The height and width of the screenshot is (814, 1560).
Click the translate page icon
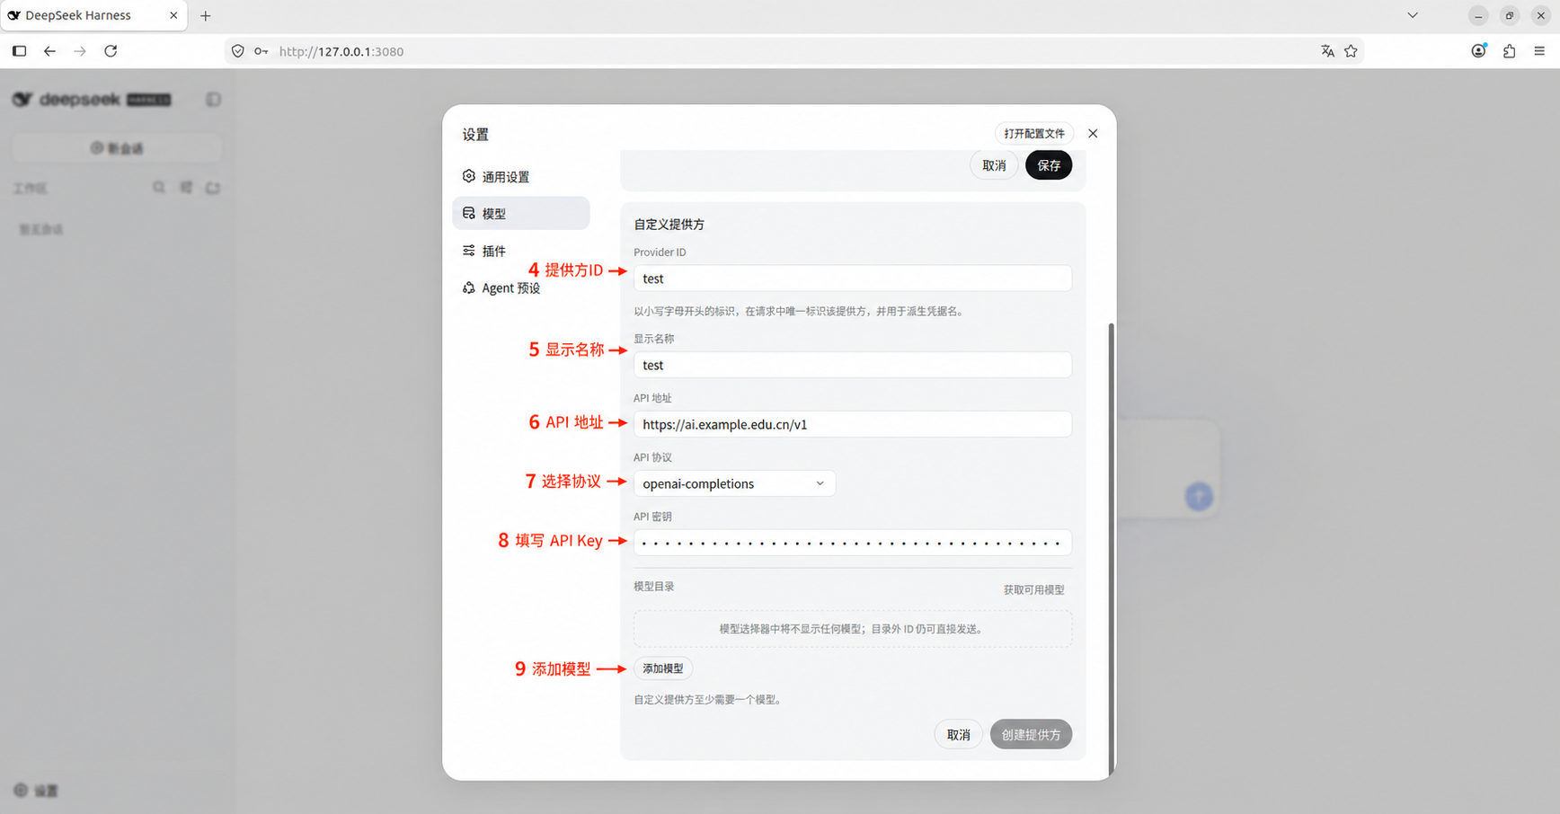tap(1327, 51)
